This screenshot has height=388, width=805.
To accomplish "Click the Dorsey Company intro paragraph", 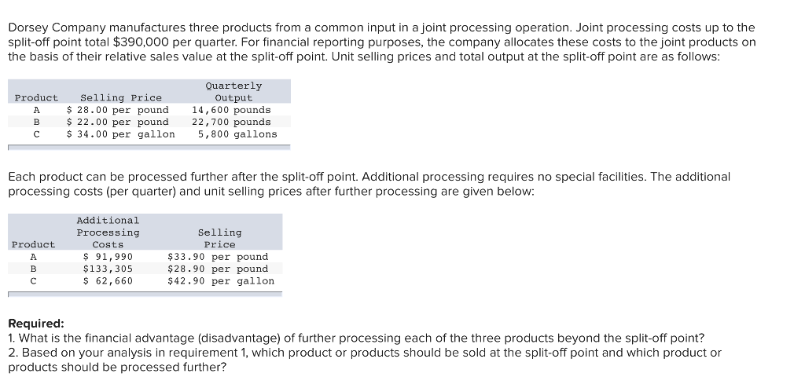I will [x=382, y=42].
